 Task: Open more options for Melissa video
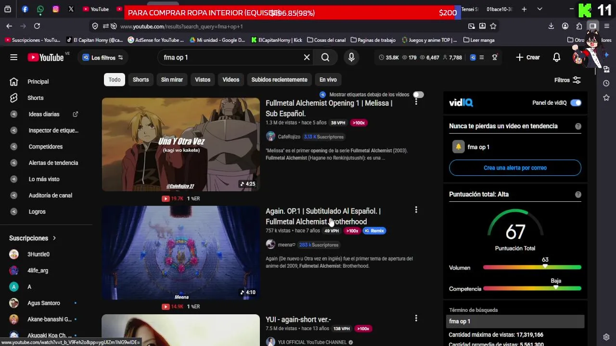[416, 102]
